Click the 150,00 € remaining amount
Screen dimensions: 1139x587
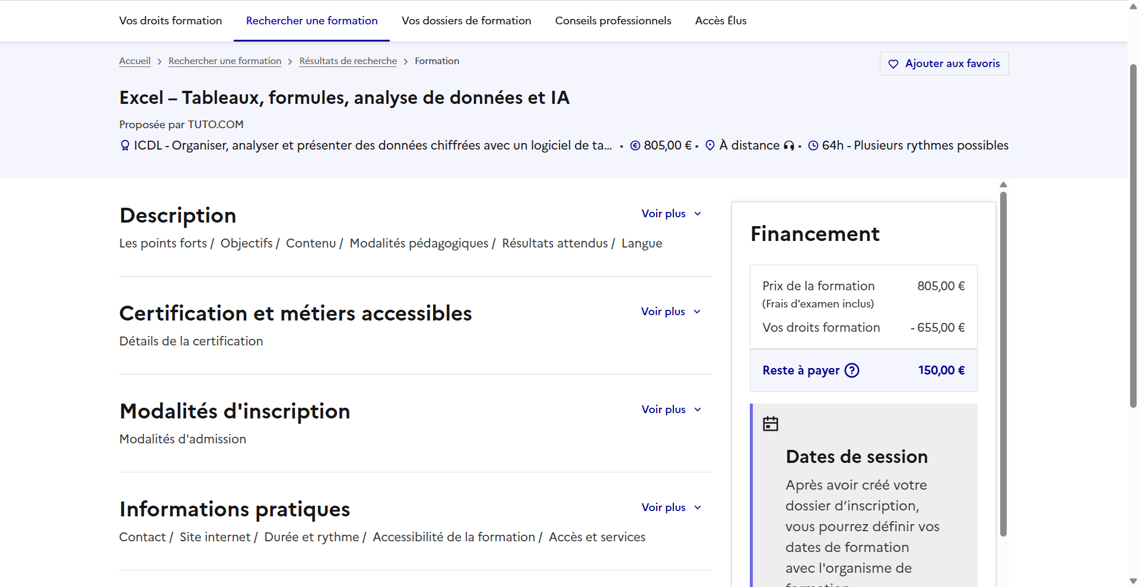(x=941, y=370)
